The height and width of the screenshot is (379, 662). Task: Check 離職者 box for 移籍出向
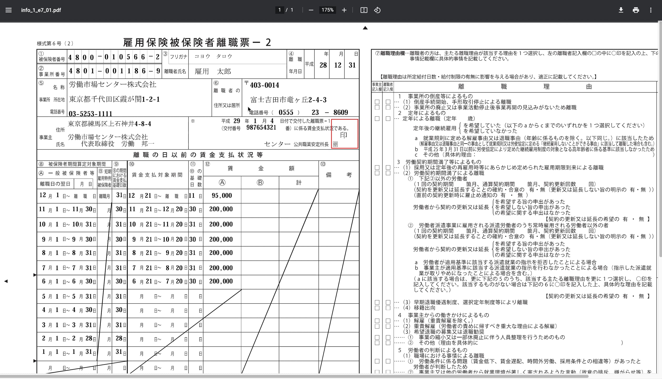[x=388, y=308]
